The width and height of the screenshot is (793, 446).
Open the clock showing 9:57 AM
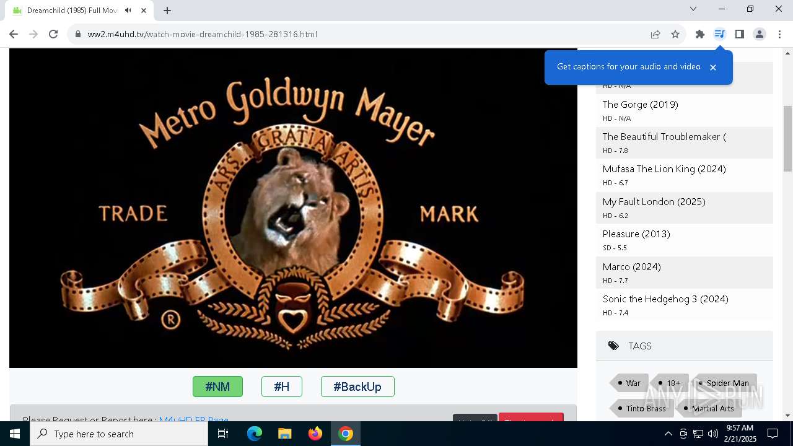pyautogui.click(x=740, y=434)
